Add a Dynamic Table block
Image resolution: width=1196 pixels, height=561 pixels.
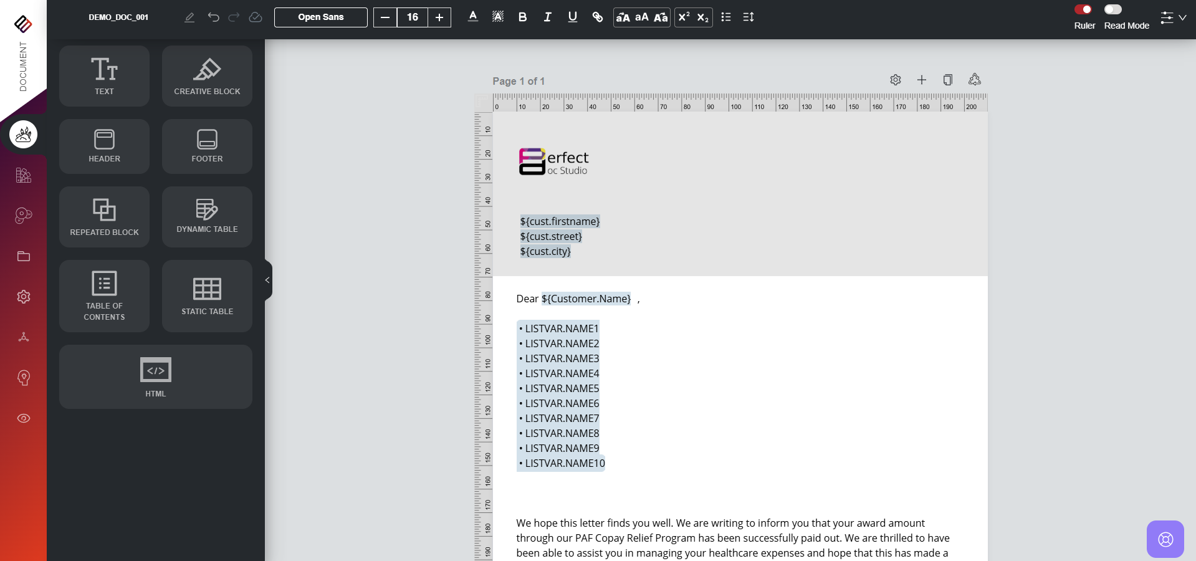point(207,216)
